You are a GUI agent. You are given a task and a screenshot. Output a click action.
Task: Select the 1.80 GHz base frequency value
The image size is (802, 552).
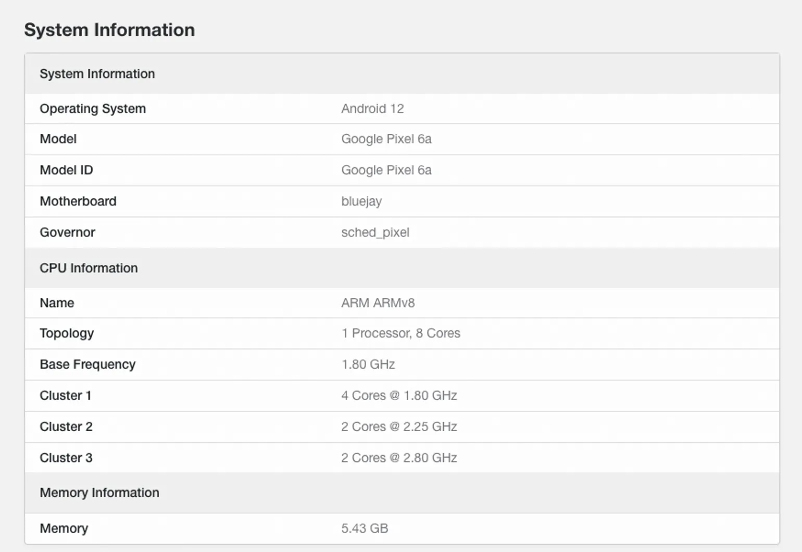[368, 365]
